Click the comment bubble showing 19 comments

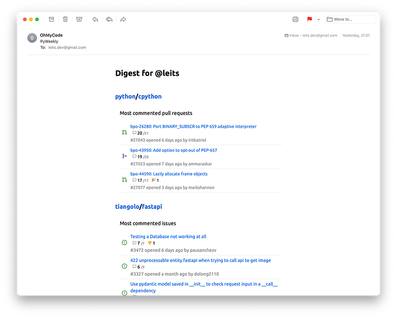coord(134,156)
